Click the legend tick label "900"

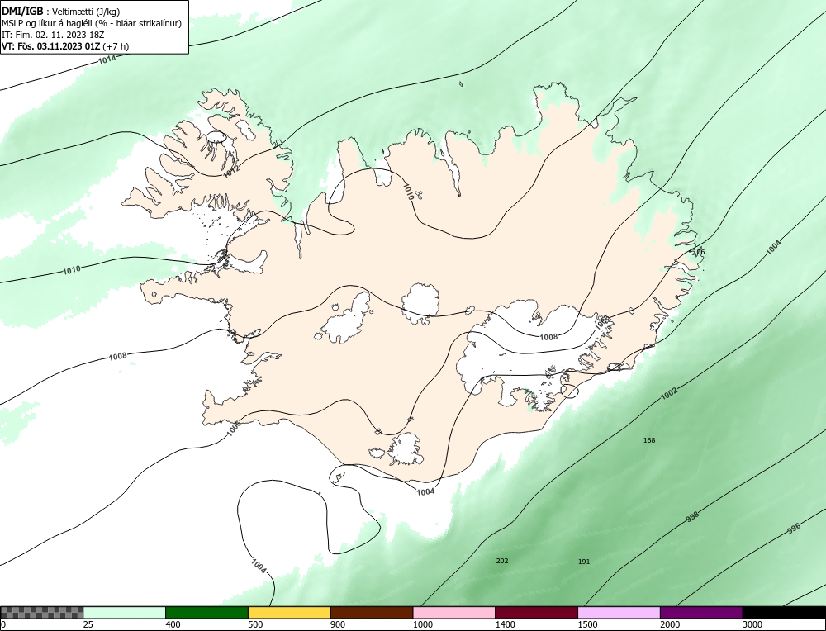click(x=338, y=624)
